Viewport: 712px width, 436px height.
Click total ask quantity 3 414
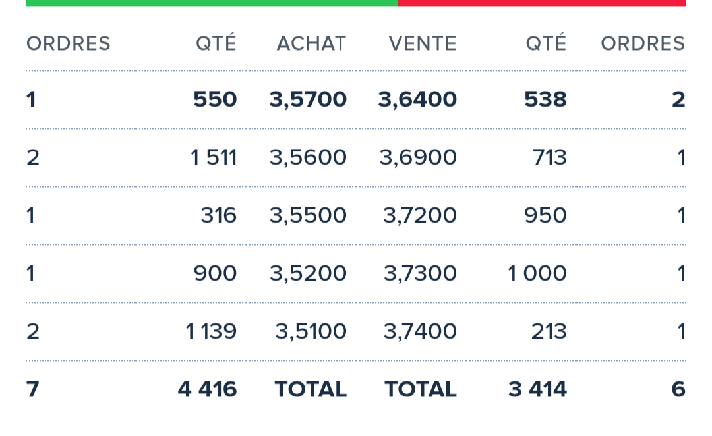[538, 389]
